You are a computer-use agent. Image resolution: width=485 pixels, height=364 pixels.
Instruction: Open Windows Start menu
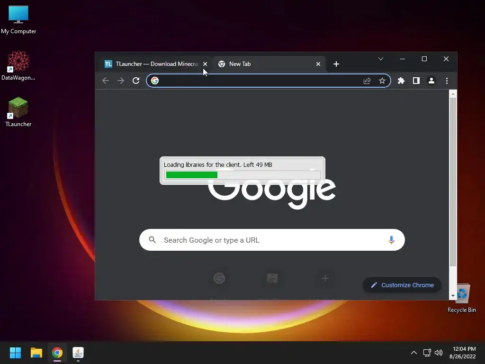click(15, 353)
